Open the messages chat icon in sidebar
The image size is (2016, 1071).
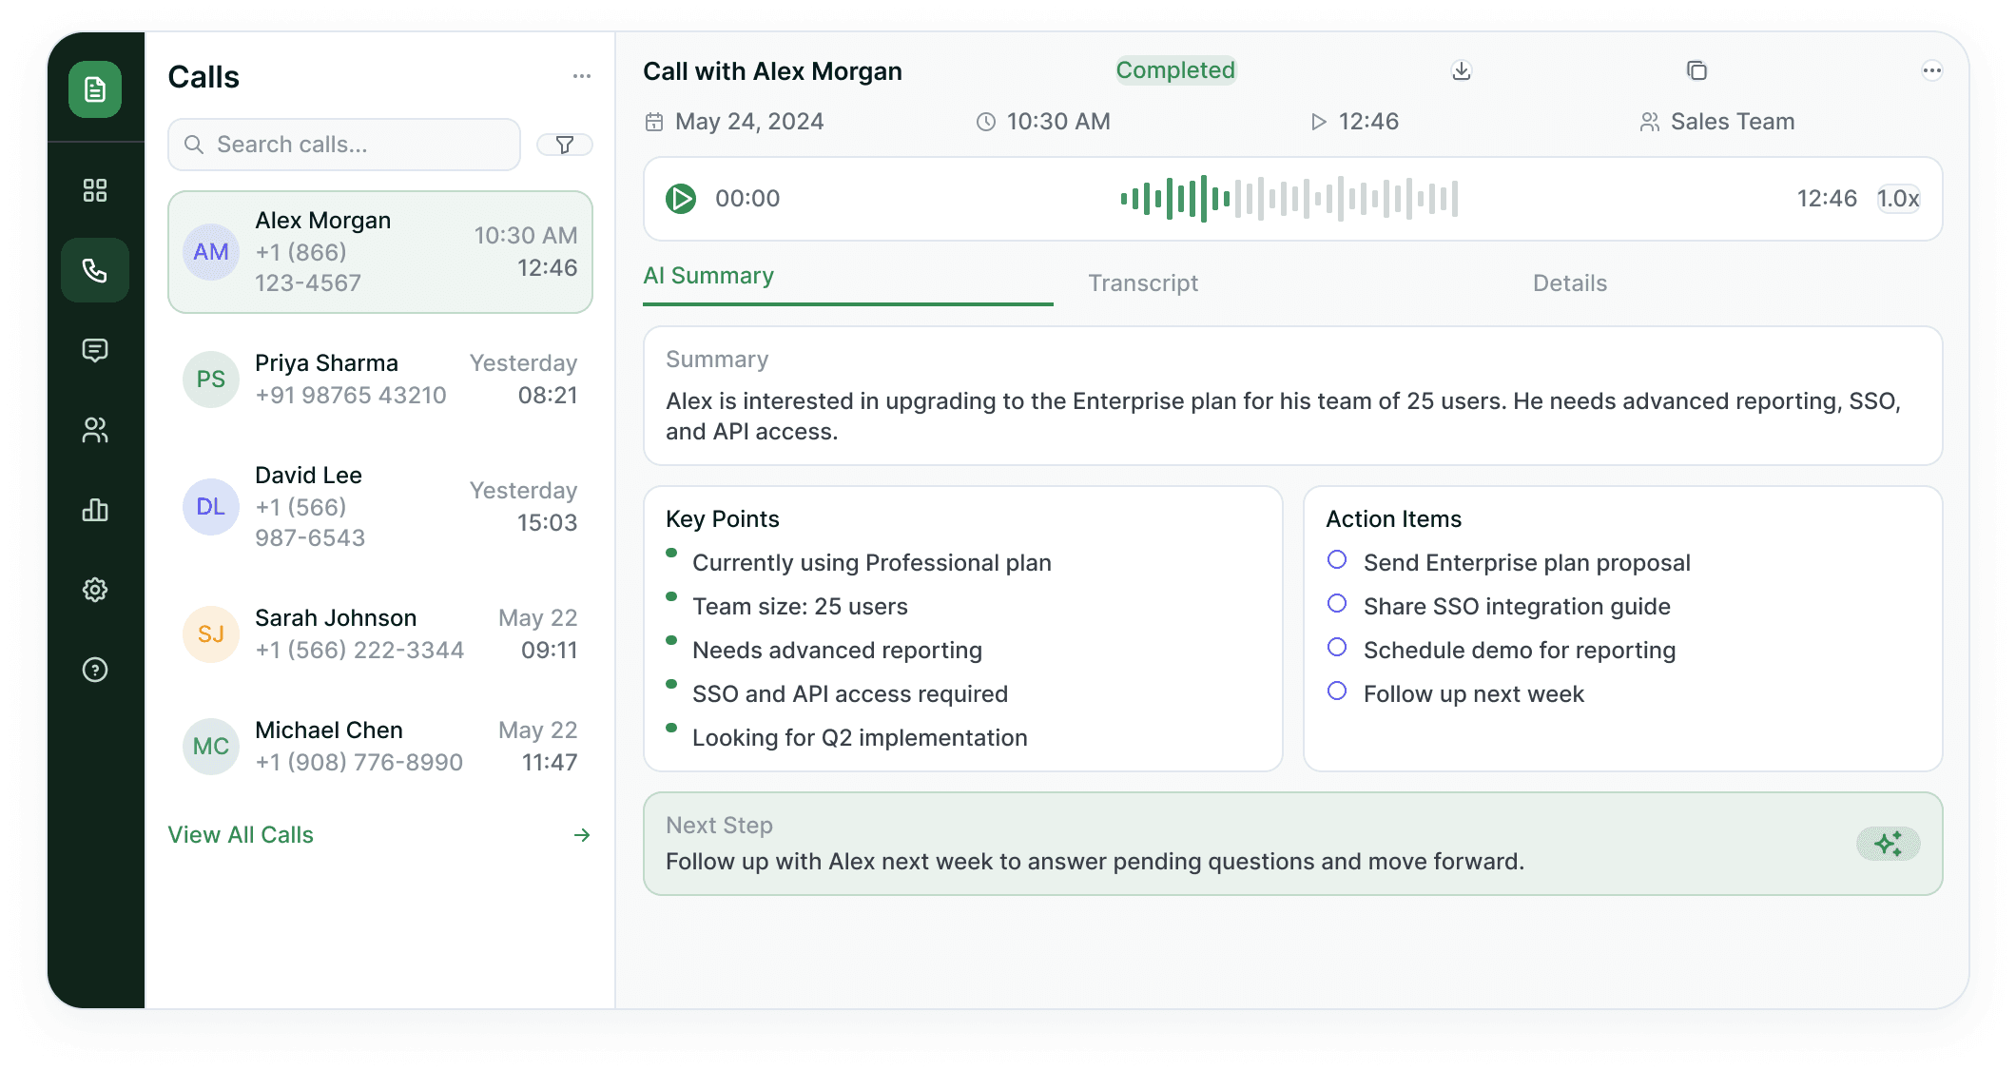95,350
